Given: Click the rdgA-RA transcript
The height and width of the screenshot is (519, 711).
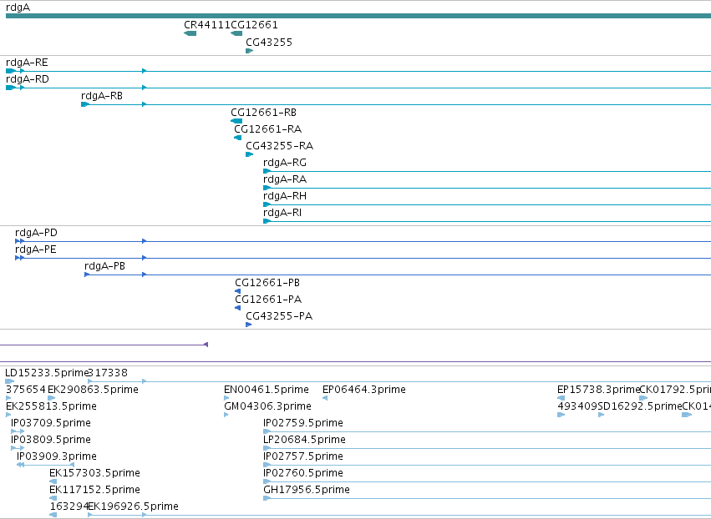Looking at the screenshot, I should click(x=487, y=188).
